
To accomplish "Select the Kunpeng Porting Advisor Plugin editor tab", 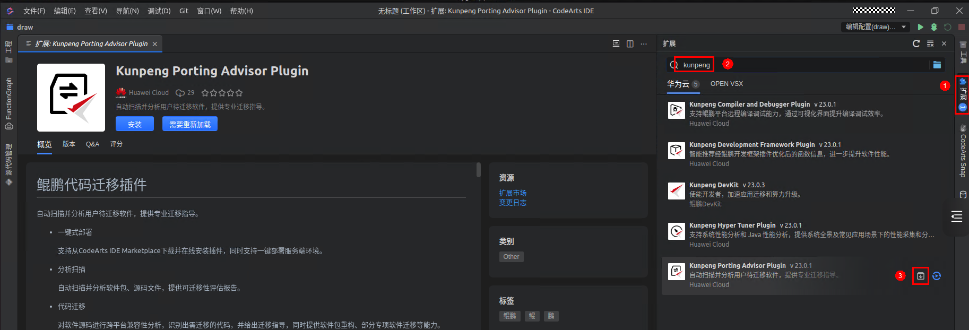I will pos(91,44).
